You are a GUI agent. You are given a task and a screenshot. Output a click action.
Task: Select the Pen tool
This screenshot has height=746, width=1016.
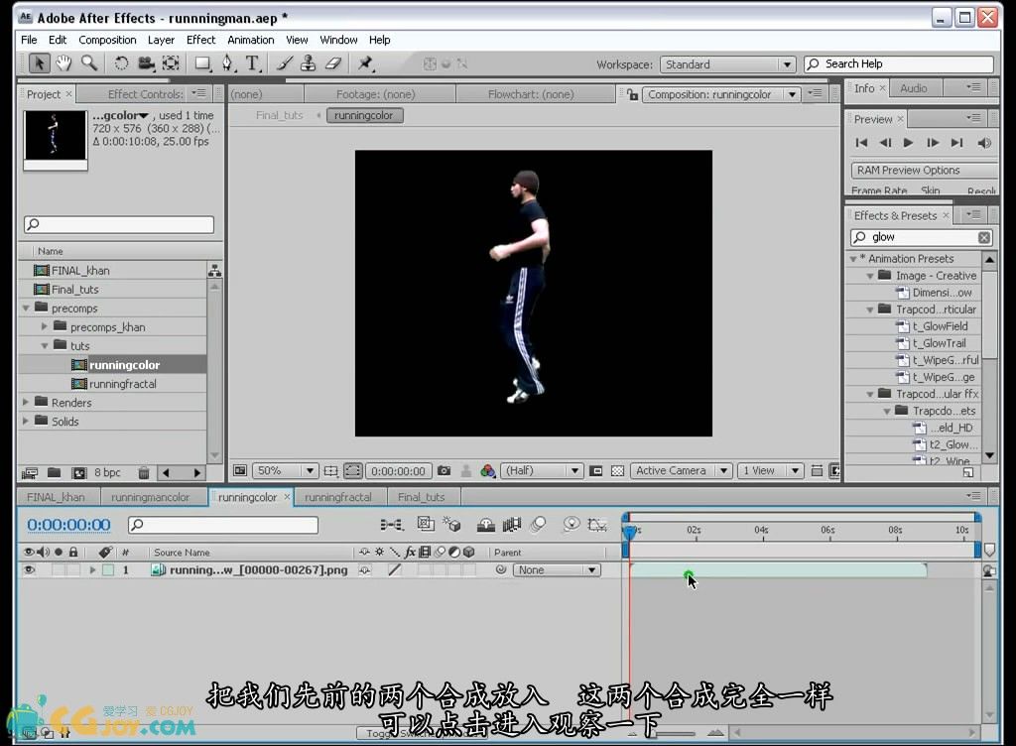227,63
